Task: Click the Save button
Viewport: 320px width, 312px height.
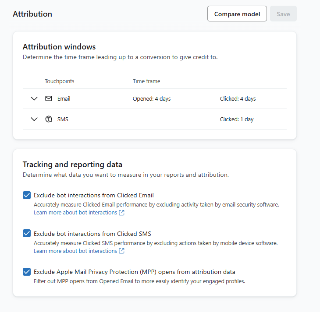Action: point(283,14)
